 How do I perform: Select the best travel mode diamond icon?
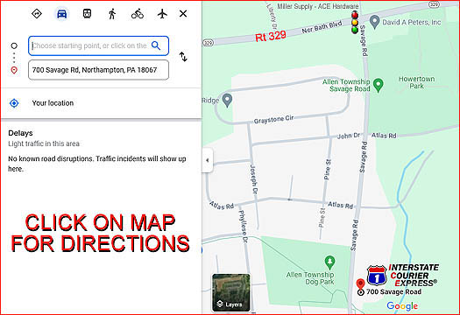(x=37, y=13)
